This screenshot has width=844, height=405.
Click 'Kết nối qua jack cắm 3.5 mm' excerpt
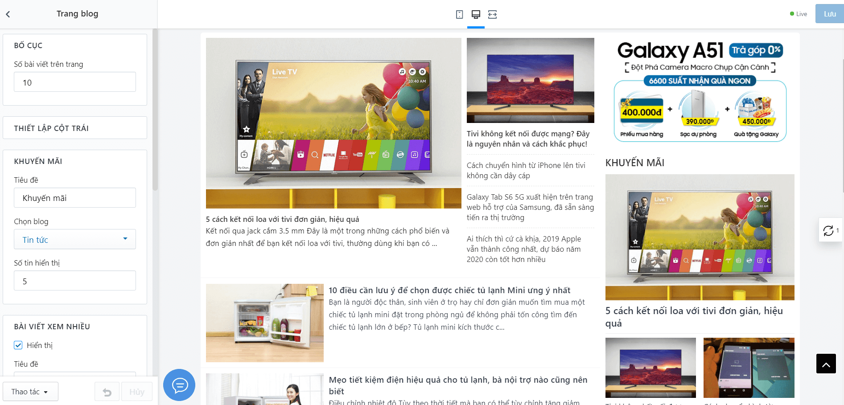click(x=328, y=237)
